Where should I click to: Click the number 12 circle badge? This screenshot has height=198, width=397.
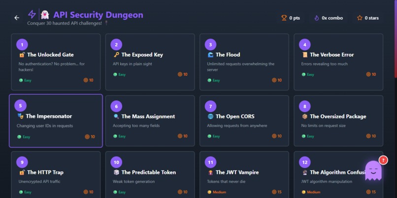(304, 163)
